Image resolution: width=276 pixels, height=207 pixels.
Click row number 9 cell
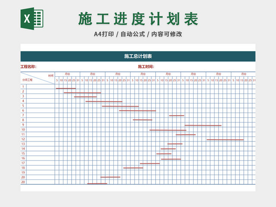tap(23, 125)
